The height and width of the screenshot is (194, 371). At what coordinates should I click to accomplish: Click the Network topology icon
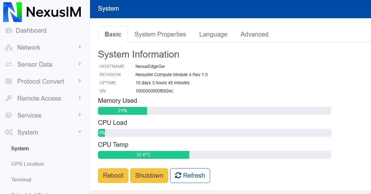click(x=9, y=47)
